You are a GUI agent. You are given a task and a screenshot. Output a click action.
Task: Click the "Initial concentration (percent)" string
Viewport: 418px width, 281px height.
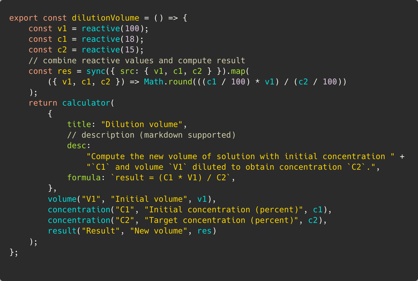[224, 210]
